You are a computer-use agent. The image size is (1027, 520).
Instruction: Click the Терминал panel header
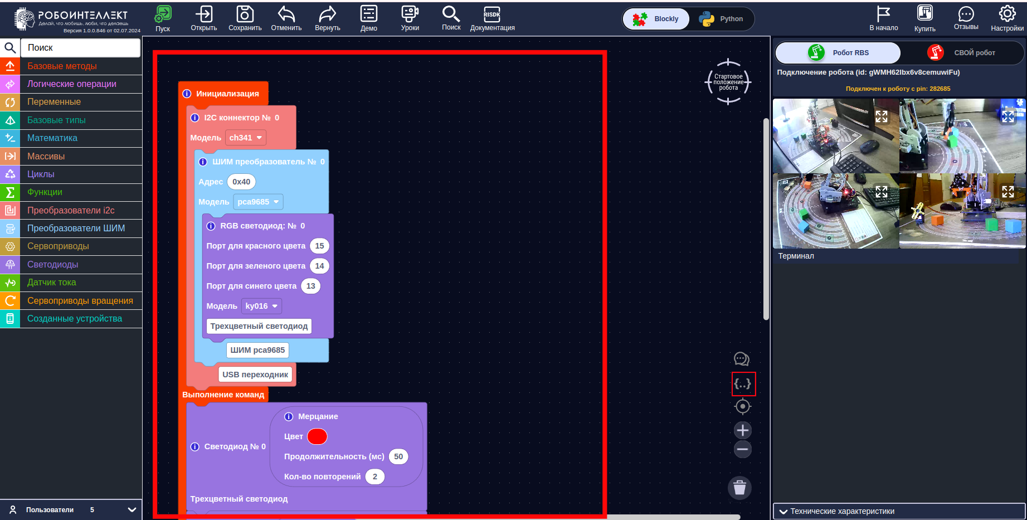[895, 256]
